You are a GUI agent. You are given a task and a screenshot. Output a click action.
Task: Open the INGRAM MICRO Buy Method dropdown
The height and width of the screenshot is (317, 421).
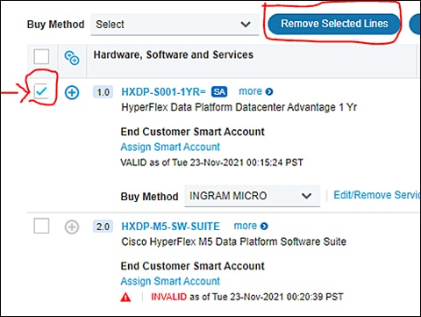click(x=252, y=196)
